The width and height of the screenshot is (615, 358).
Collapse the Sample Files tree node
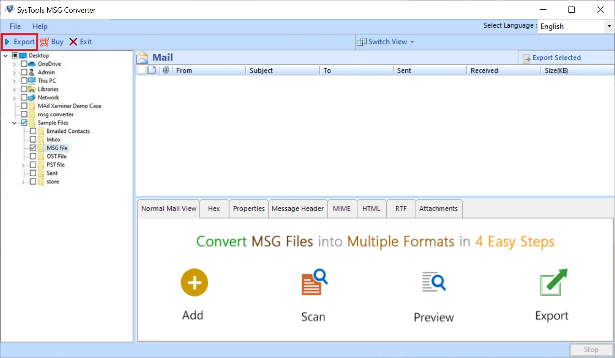pyautogui.click(x=14, y=123)
